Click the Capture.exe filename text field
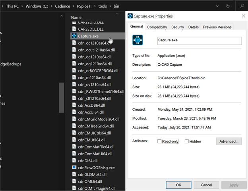The height and width of the screenshot is (191, 248). coord(199,41)
